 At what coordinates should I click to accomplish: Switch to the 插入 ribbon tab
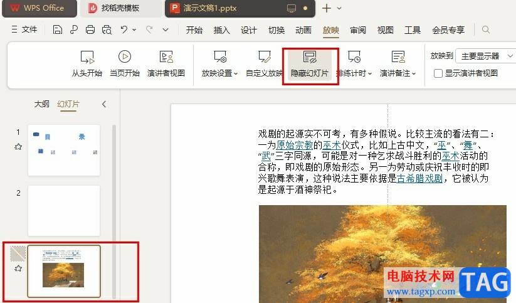click(x=221, y=30)
